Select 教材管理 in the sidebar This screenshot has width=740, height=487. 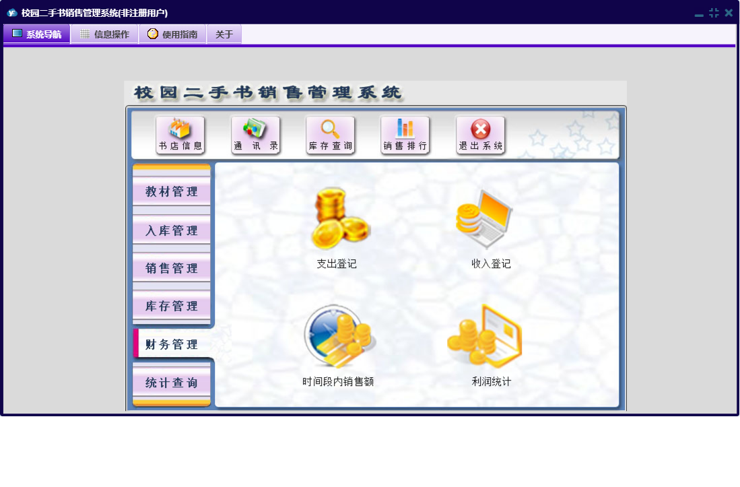172,192
